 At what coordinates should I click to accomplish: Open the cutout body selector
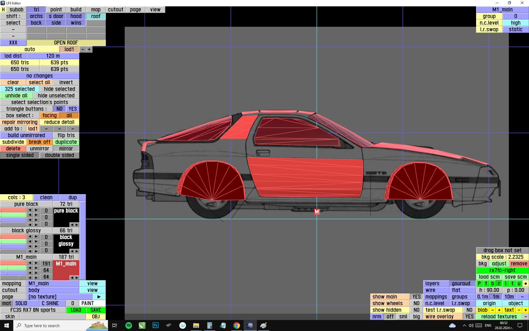coord(53,290)
